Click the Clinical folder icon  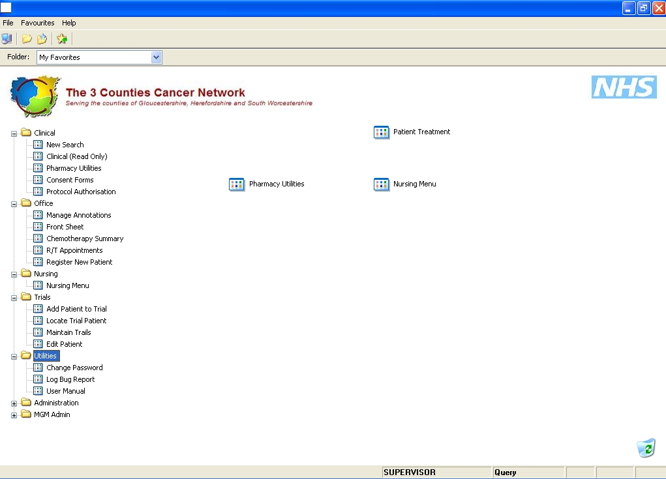26,132
